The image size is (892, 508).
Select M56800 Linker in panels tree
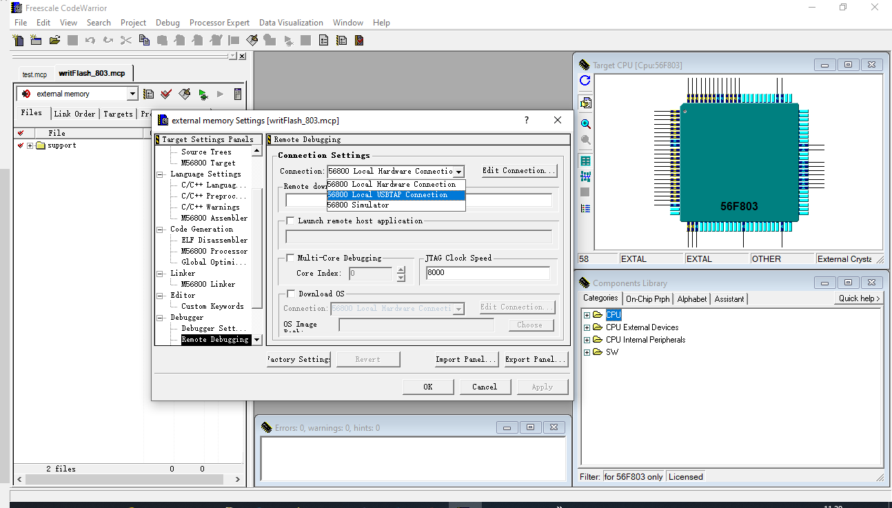[x=208, y=285]
